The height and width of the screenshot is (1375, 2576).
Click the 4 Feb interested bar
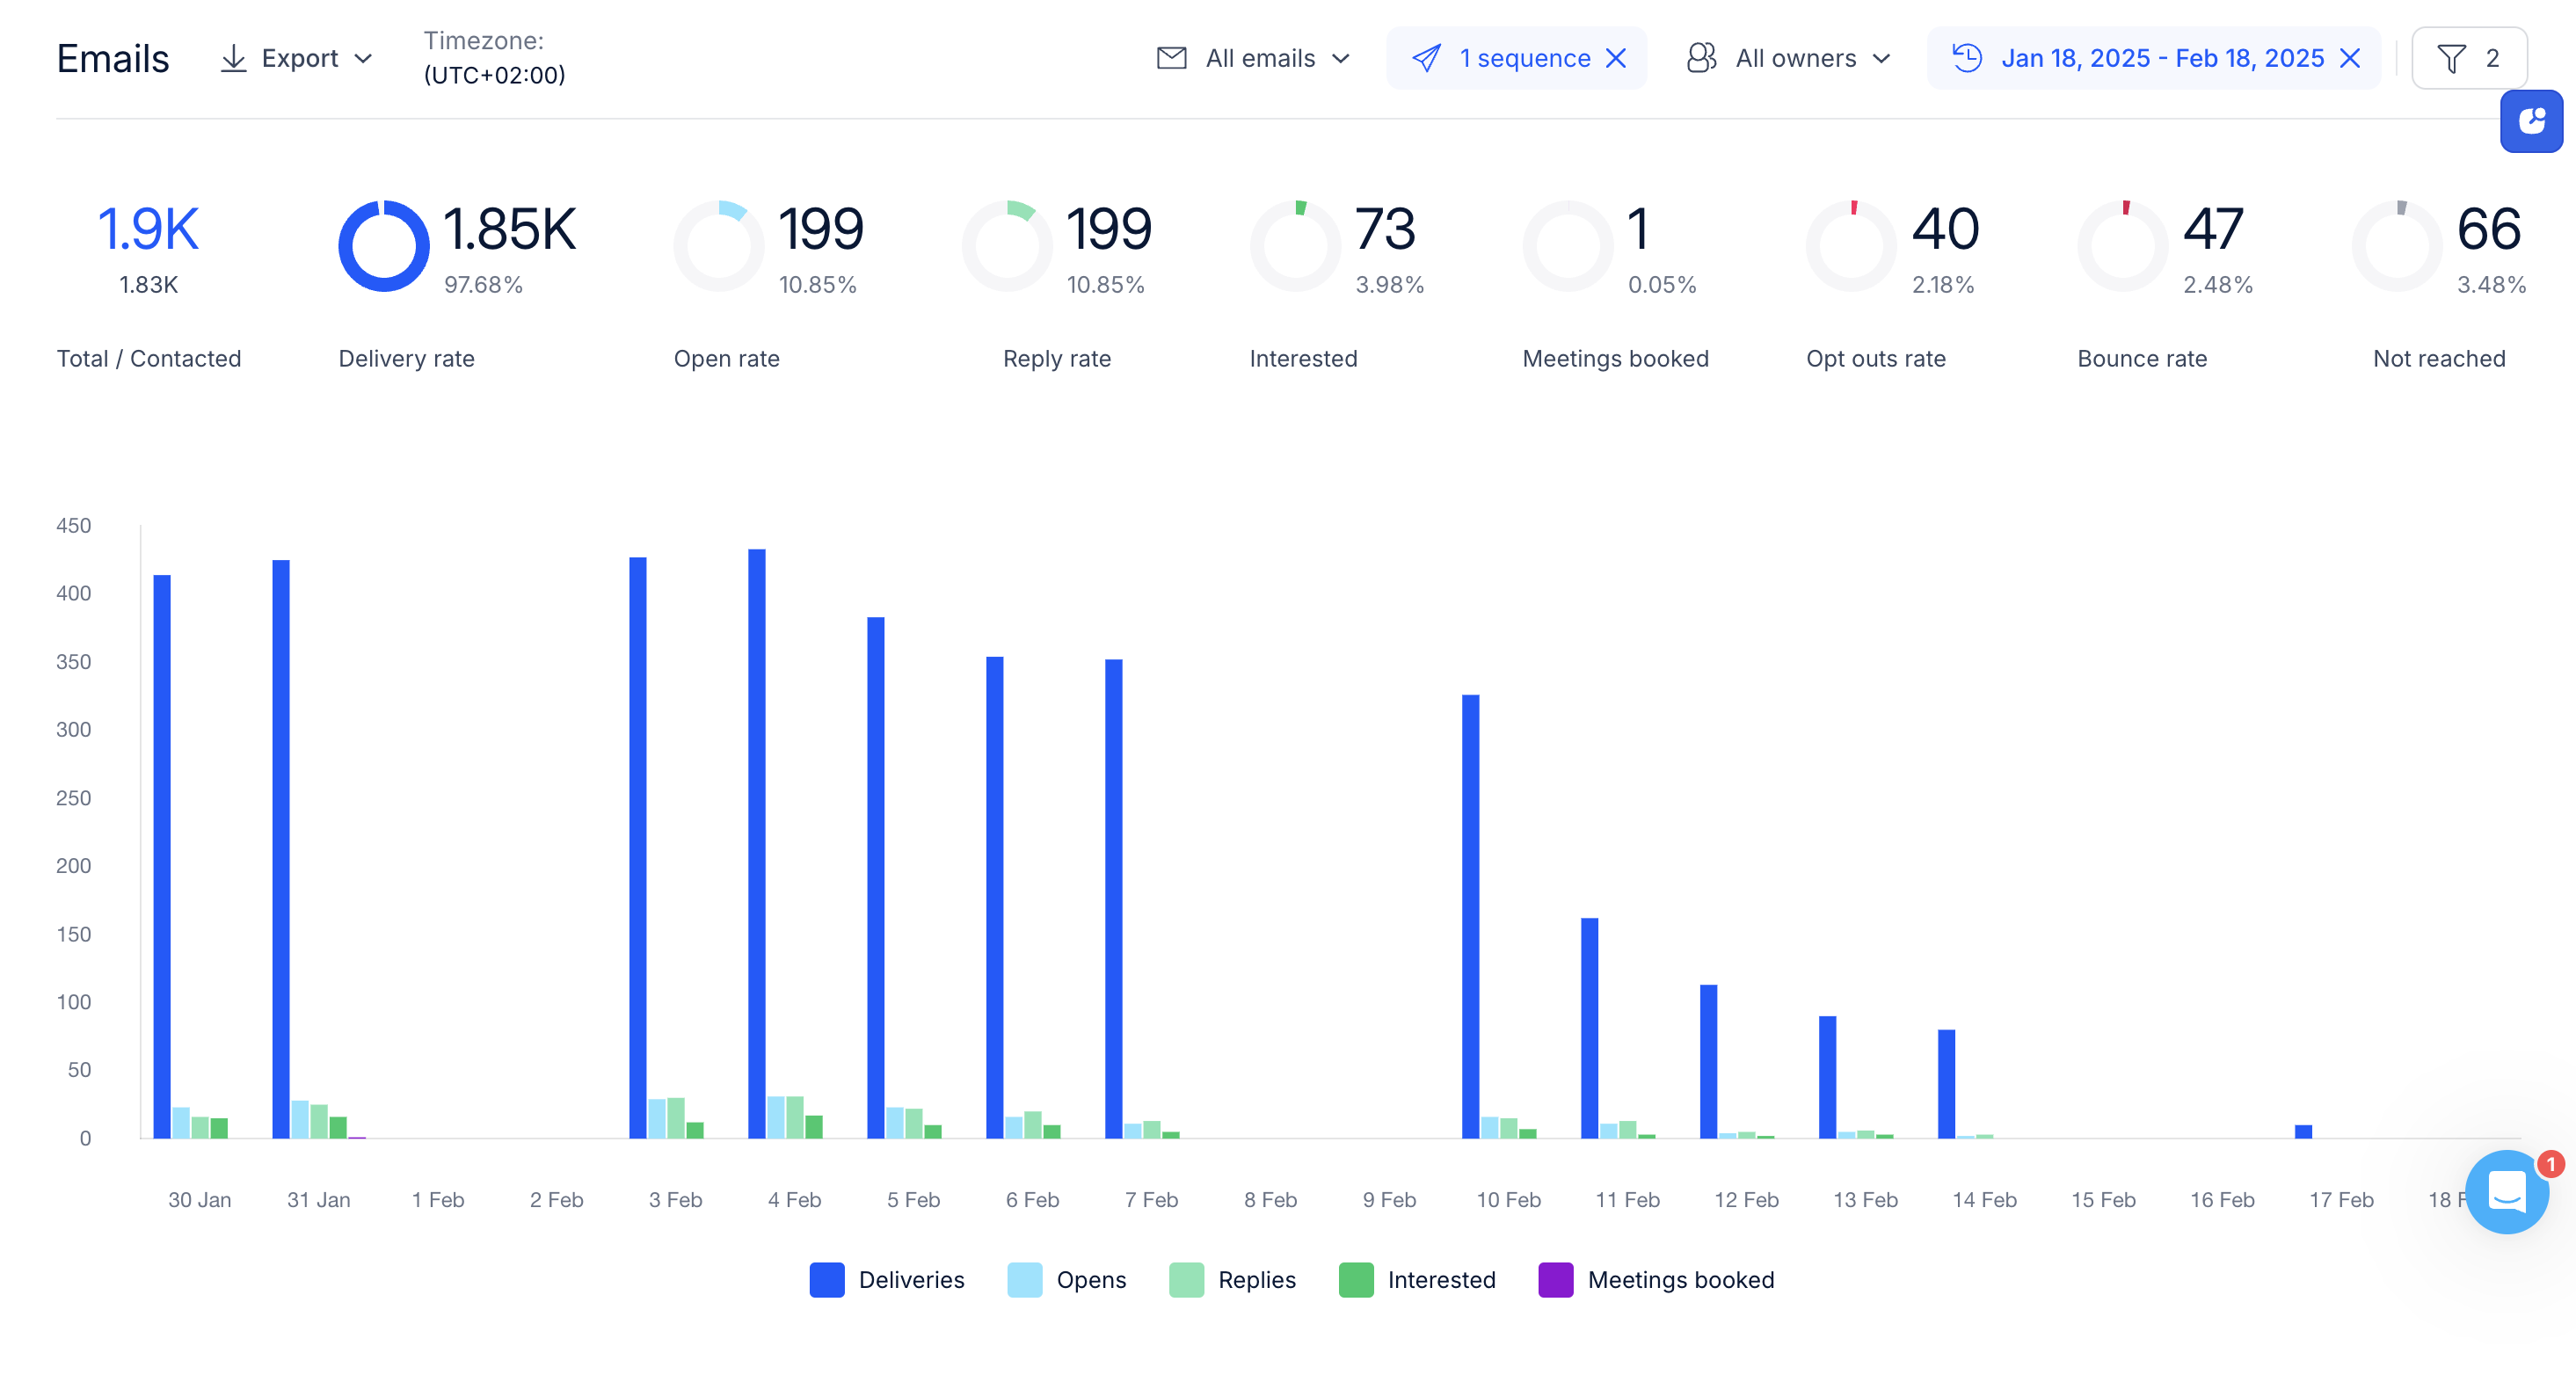[x=814, y=1127]
